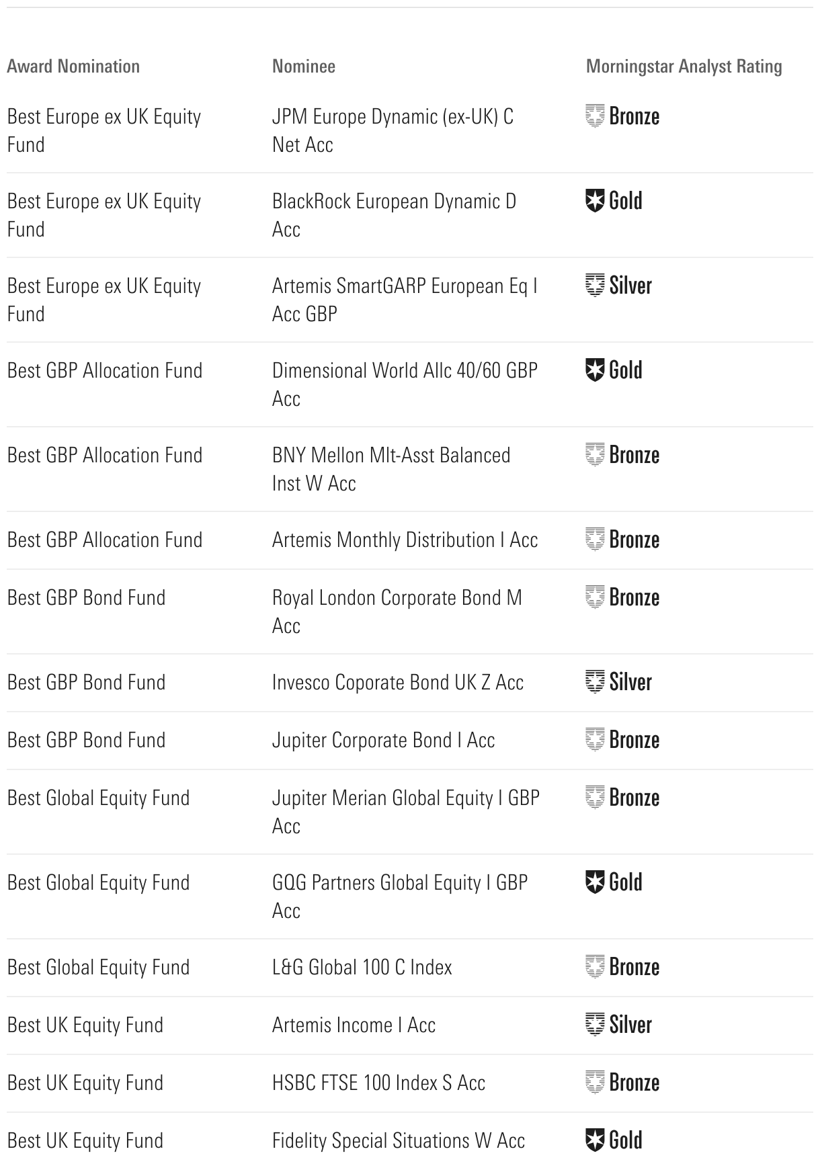The image size is (820, 1176).
Task: Open Artemis Monthly Distribution I Acc
Action: pyautogui.click(x=405, y=540)
